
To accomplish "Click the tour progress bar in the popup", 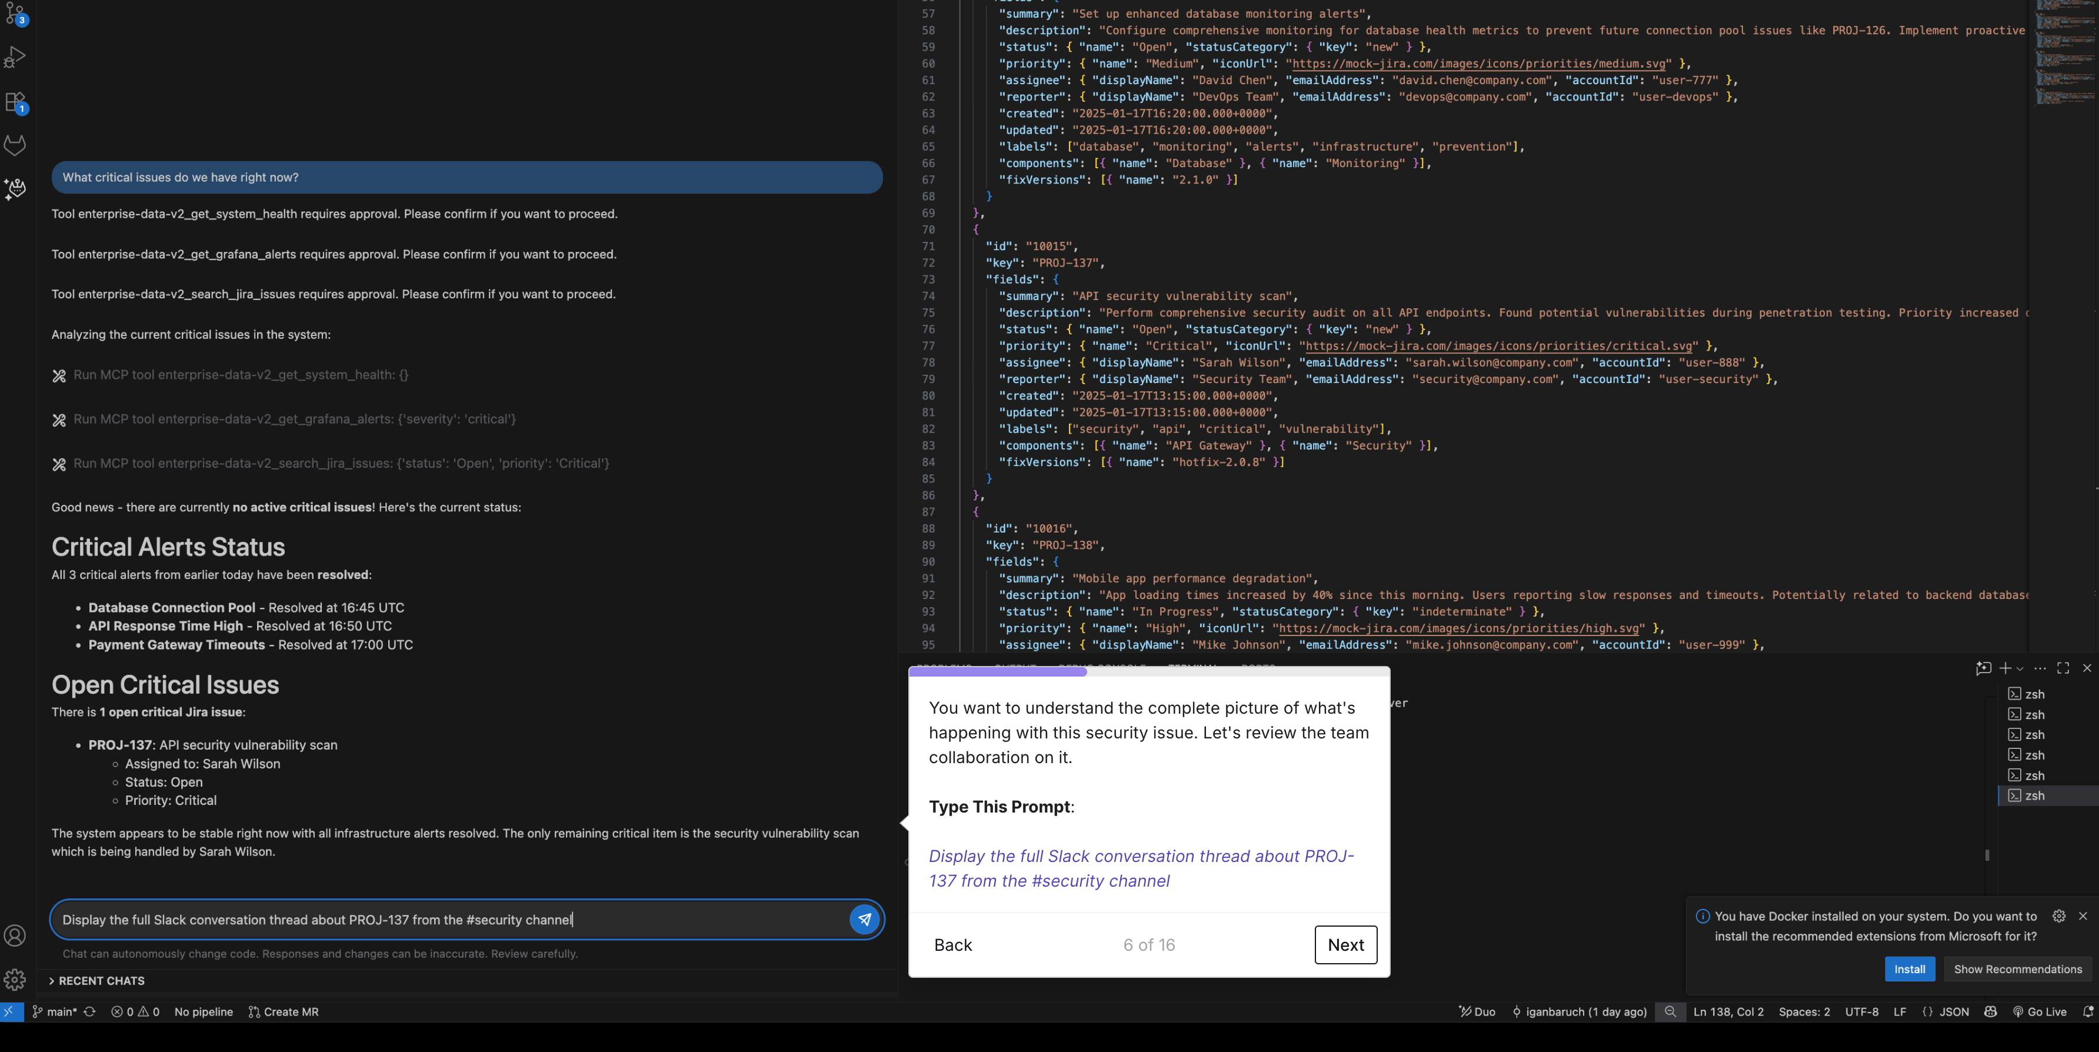I will coord(1149,671).
